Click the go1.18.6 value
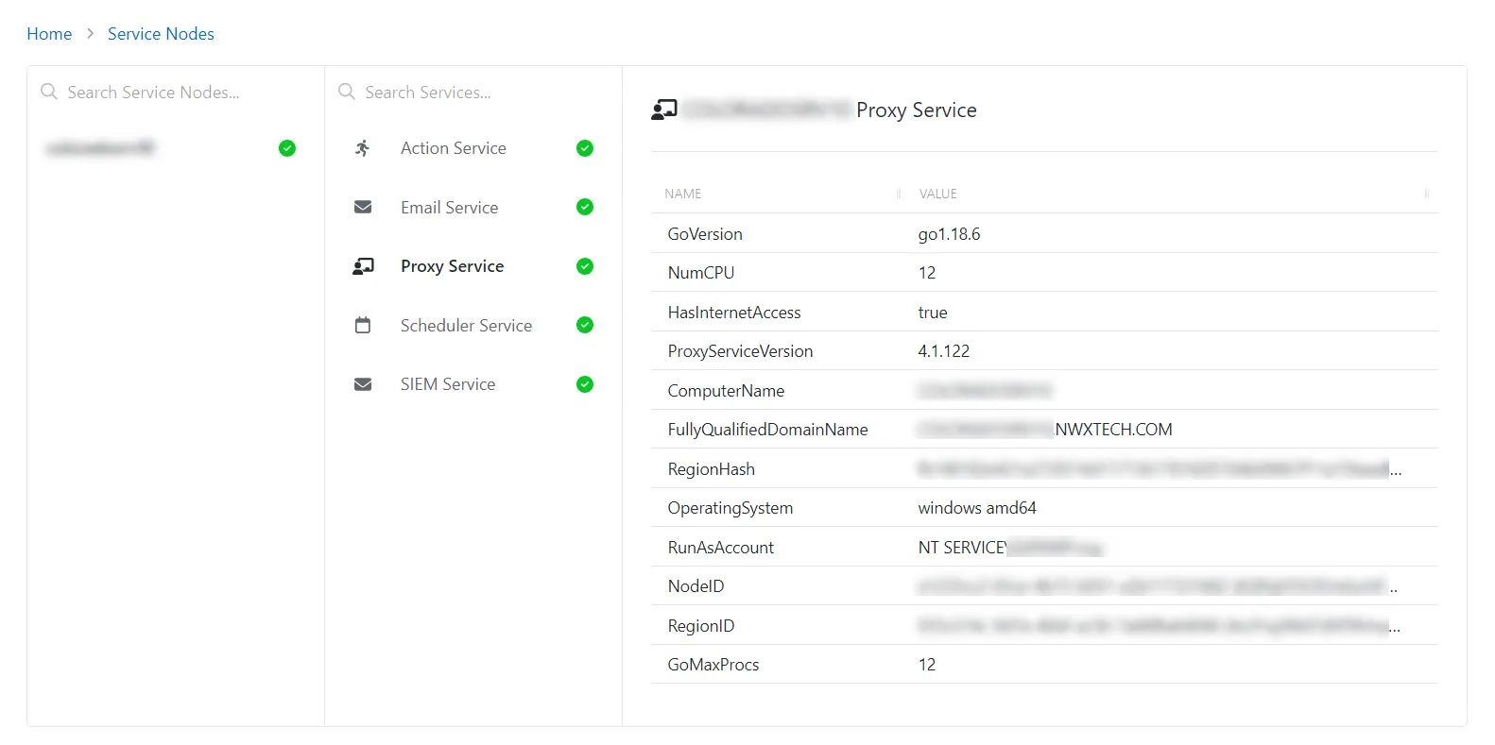Viewport: 1495px width, 745px height. coord(949,234)
